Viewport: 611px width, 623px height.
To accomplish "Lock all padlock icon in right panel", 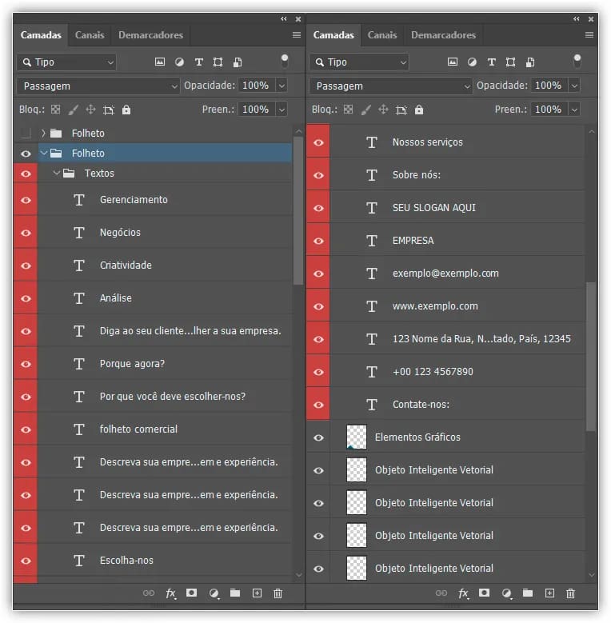I will pos(419,110).
